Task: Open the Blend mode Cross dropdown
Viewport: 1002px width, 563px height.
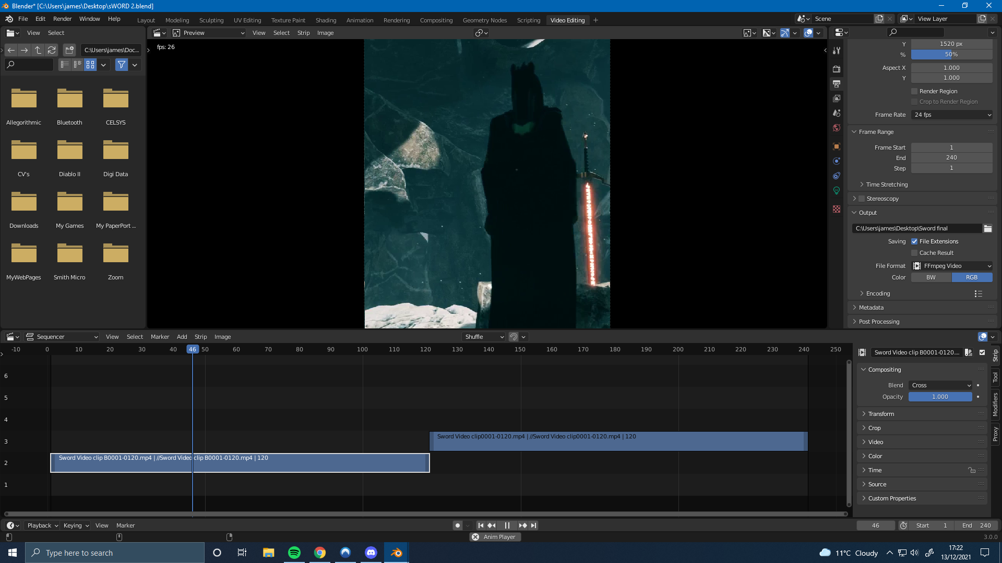Action: [940, 385]
